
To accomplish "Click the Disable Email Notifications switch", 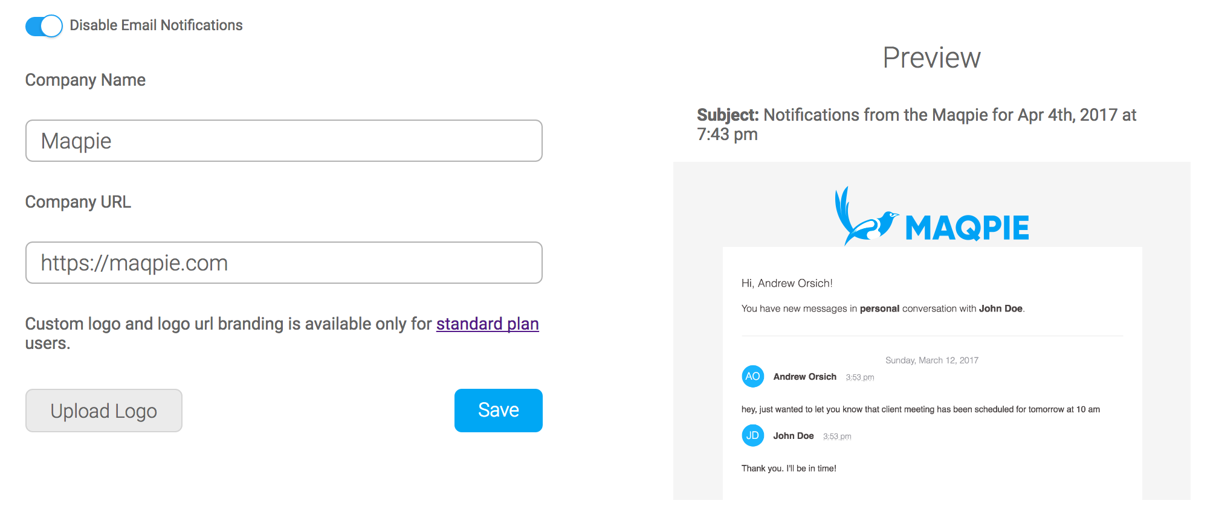I will coord(43,26).
